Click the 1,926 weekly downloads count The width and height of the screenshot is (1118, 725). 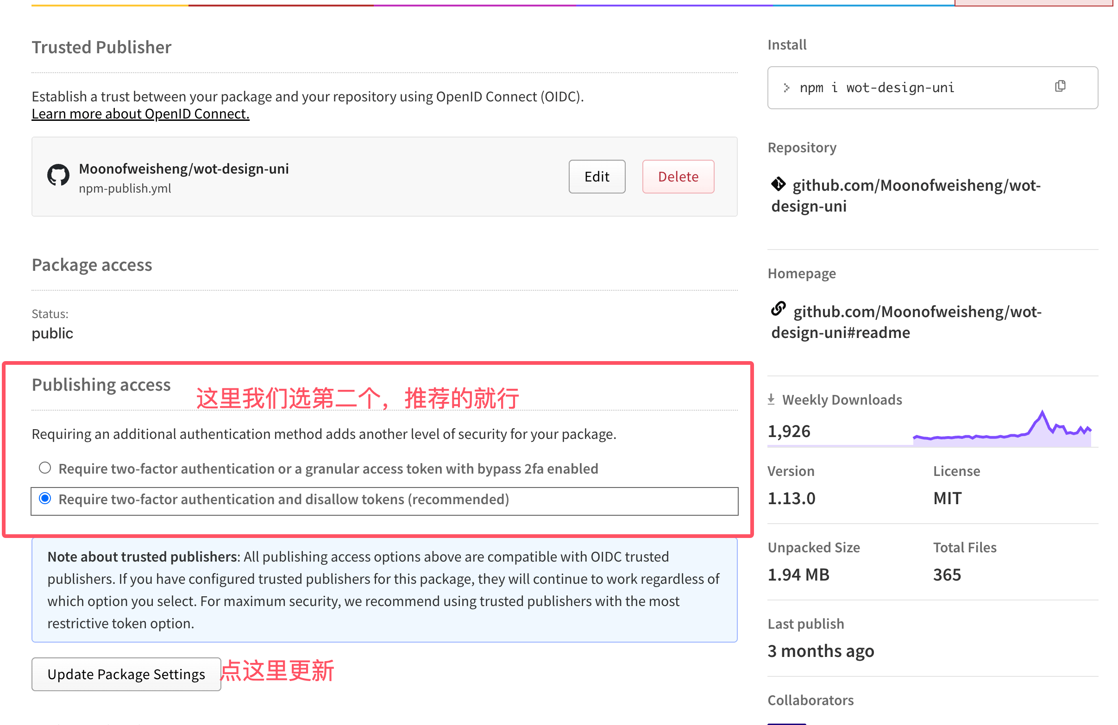pyautogui.click(x=789, y=431)
